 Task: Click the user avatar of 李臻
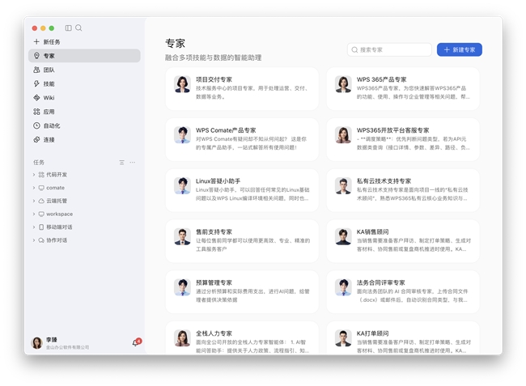(x=37, y=343)
